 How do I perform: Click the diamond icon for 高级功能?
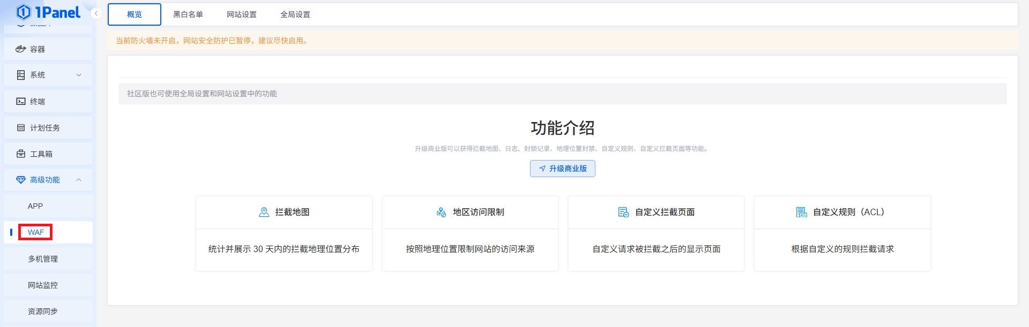click(21, 180)
